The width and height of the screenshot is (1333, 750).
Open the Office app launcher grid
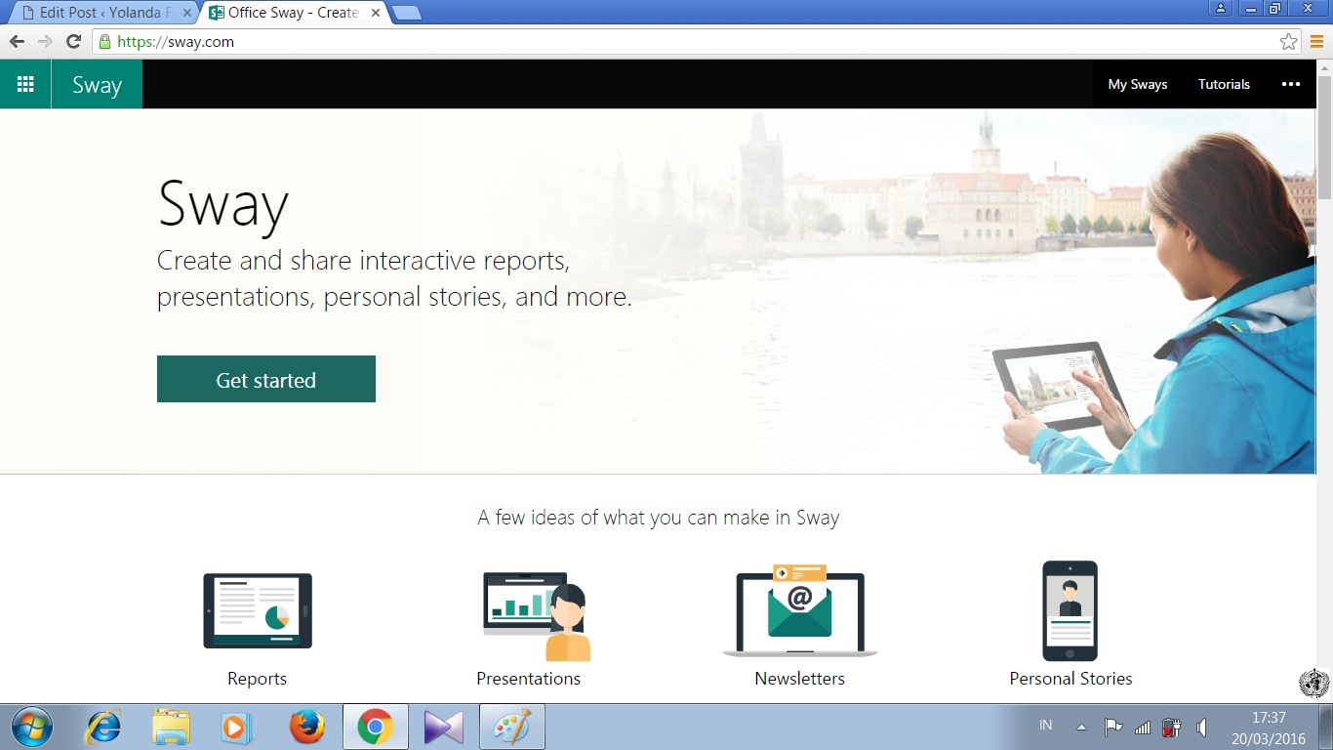(25, 84)
